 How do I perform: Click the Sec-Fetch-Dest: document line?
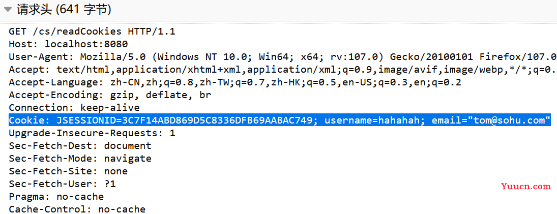(80, 146)
